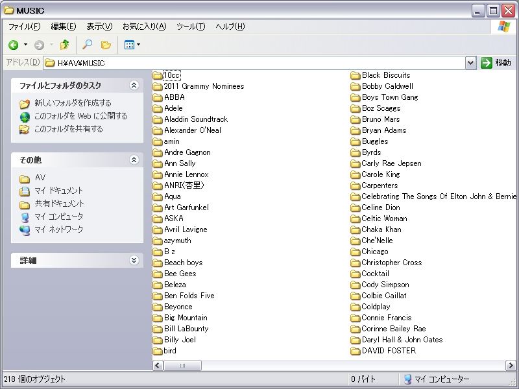This screenshot has width=519, height=389.
Task: Select the 10cc folder name
Action: [172, 75]
